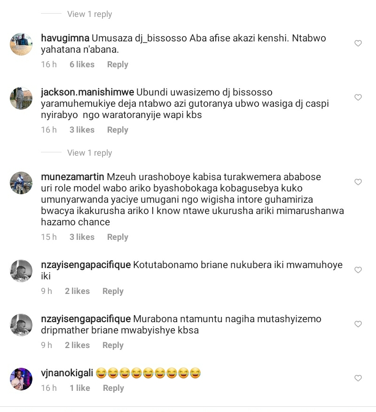Screen dimensions: 376x412
Task: View 3 likes on munezamartin's comment
Action: [82, 237]
